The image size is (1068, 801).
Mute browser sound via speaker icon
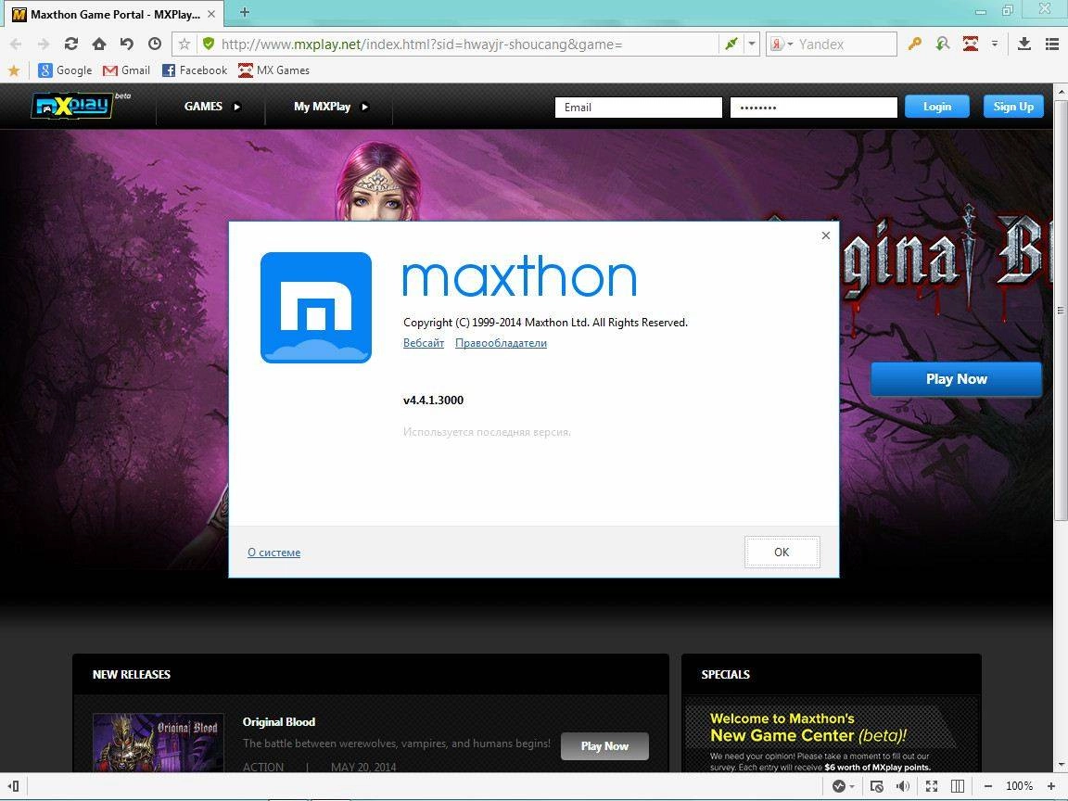[x=903, y=786]
